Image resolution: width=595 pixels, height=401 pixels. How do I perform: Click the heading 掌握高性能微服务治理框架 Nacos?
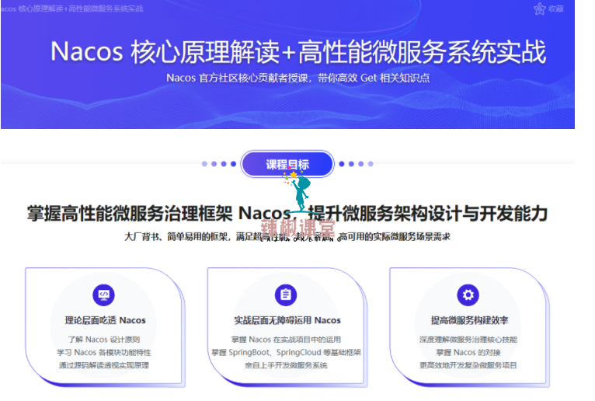click(287, 214)
